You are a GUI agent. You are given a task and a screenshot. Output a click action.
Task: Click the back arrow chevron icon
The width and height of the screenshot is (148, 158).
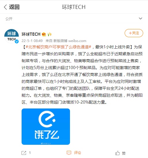[x=5, y=7]
